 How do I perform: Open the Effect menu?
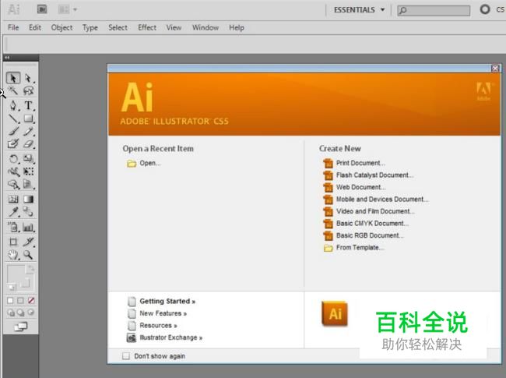pos(147,28)
